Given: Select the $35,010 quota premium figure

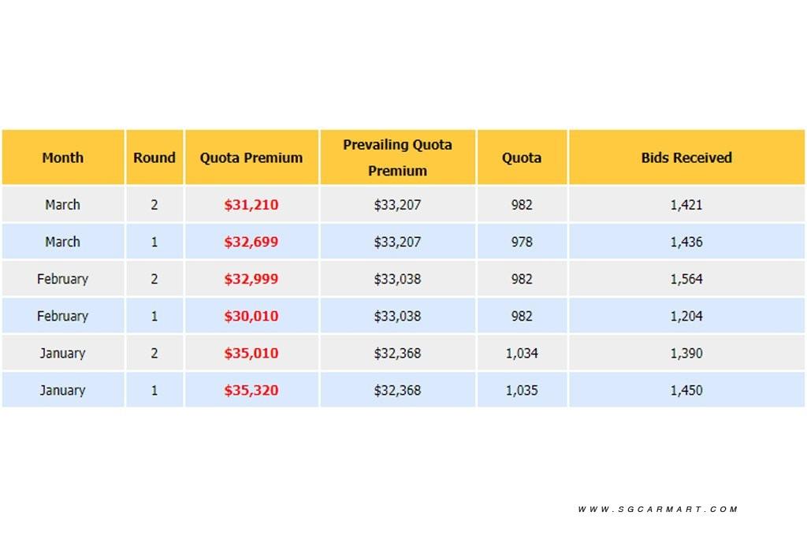Looking at the screenshot, I should coord(251,353).
